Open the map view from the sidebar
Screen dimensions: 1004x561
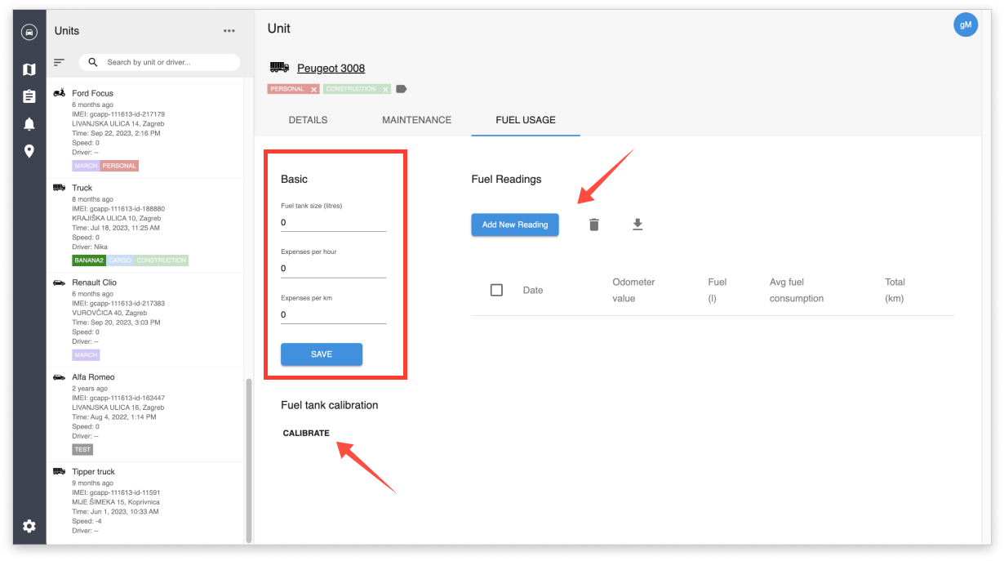(29, 69)
